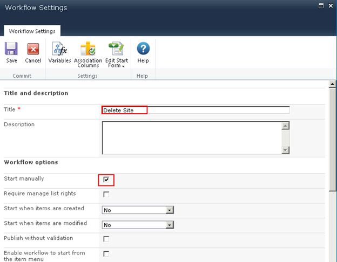Click the Cancel red X icon
The image size is (337, 262).
[33, 49]
